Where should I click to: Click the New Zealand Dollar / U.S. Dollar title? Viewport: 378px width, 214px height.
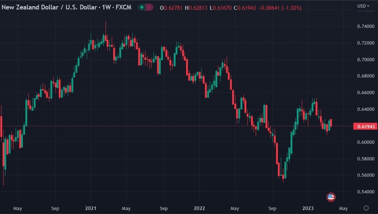[x=49, y=8]
